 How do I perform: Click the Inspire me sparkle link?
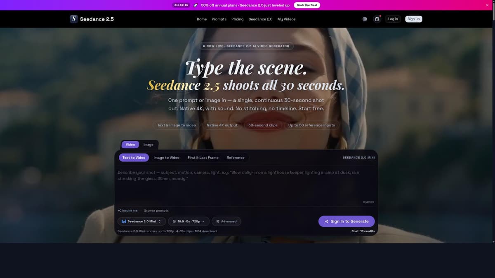pos(127,210)
